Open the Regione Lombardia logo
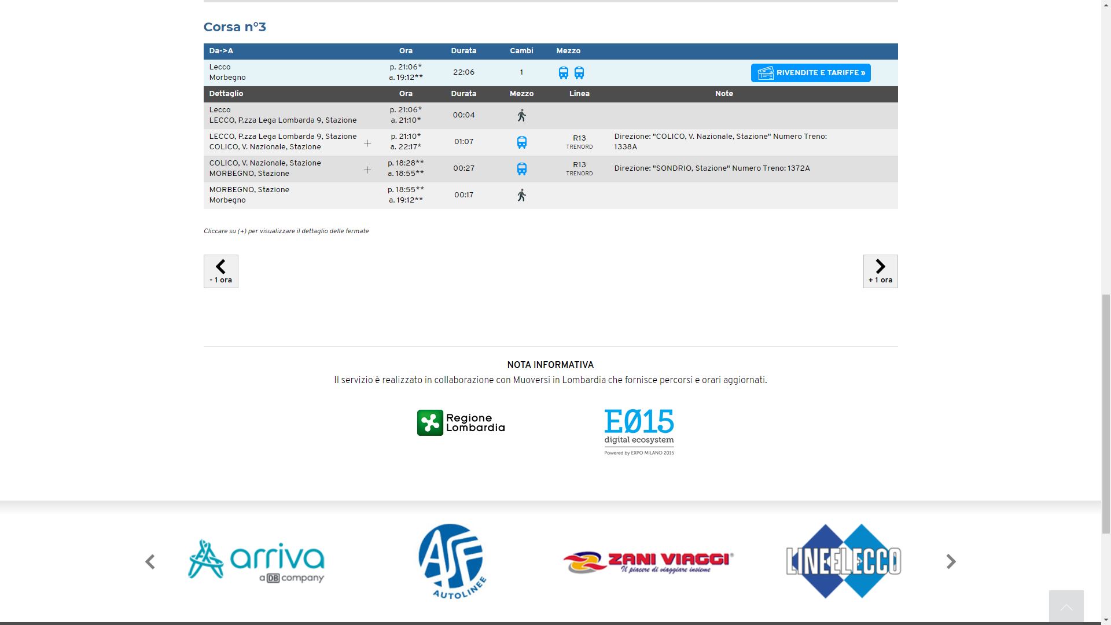1111x625 pixels. coord(461,423)
